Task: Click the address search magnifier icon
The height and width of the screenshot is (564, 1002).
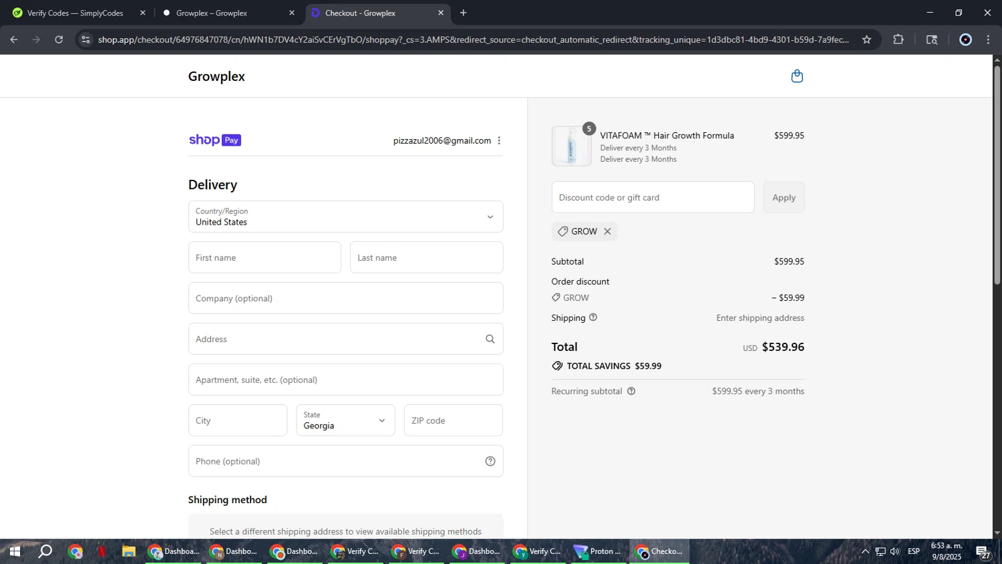Action: pyautogui.click(x=490, y=339)
